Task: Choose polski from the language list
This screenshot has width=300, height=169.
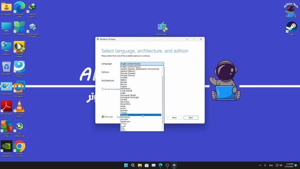Action: click(141, 93)
